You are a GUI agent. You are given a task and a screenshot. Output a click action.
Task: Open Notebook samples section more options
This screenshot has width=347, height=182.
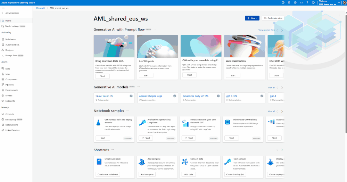[x=128, y=110]
